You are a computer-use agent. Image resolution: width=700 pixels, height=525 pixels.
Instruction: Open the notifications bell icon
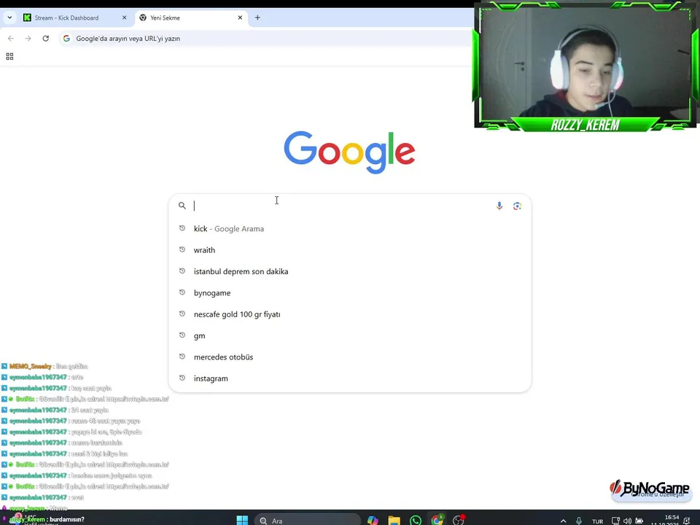tap(687, 521)
